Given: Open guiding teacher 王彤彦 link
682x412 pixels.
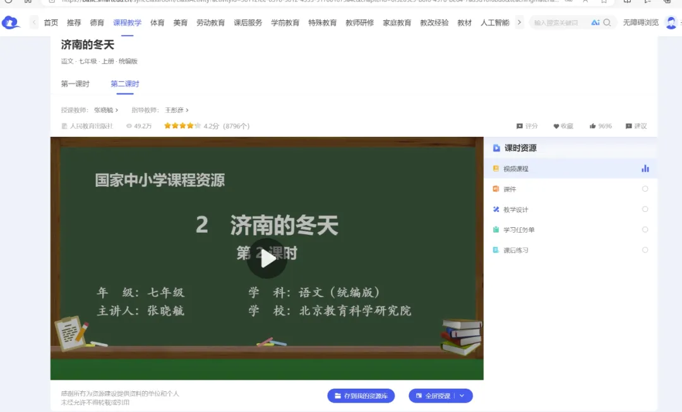Looking at the screenshot, I should pos(177,110).
